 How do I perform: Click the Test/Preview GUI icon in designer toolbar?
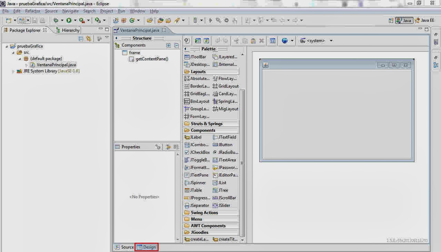pos(198,41)
